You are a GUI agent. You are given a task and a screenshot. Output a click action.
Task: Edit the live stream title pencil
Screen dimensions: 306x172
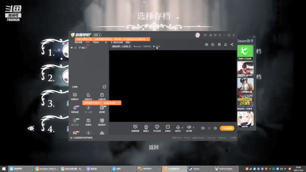click(x=130, y=46)
